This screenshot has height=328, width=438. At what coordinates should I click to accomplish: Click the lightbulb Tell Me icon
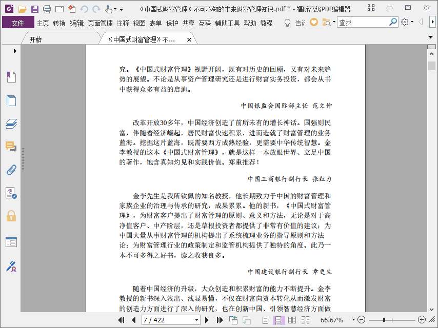(287, 23)
